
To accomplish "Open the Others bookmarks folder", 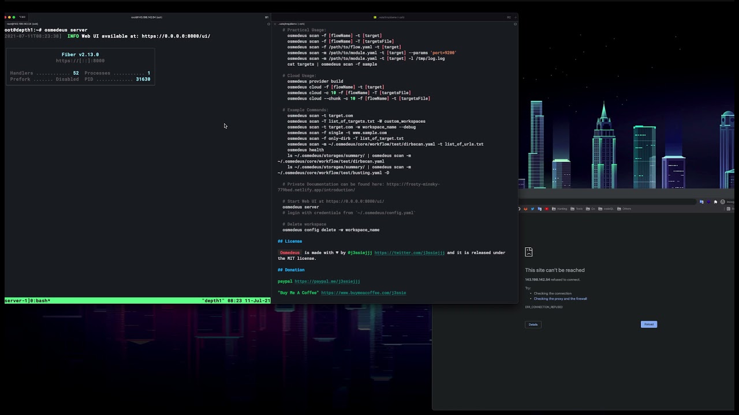I will [624, 209].
